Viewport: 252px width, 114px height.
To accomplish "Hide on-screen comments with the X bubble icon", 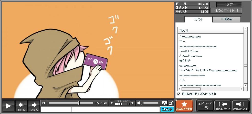I will 164,103.
